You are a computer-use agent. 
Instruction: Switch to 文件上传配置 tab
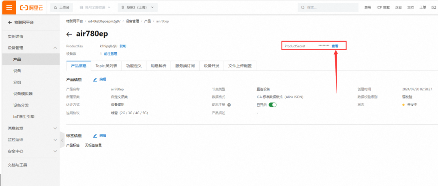click(240, 66)
